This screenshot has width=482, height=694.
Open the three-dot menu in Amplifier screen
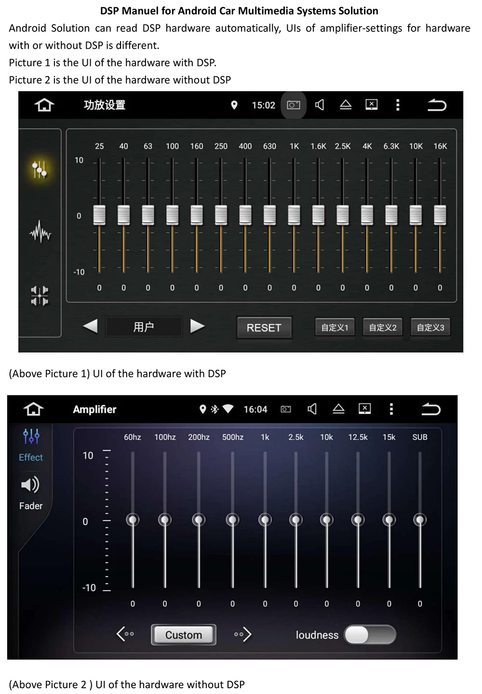[x=391, y=409]
